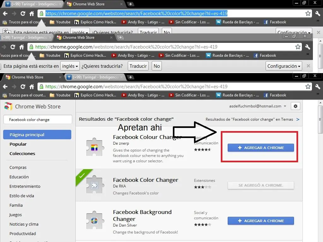Open the Explico Cómo Hack bookmark in the bottom window
The height and width of the screenshot is (242, 323).
coord(95,95)
